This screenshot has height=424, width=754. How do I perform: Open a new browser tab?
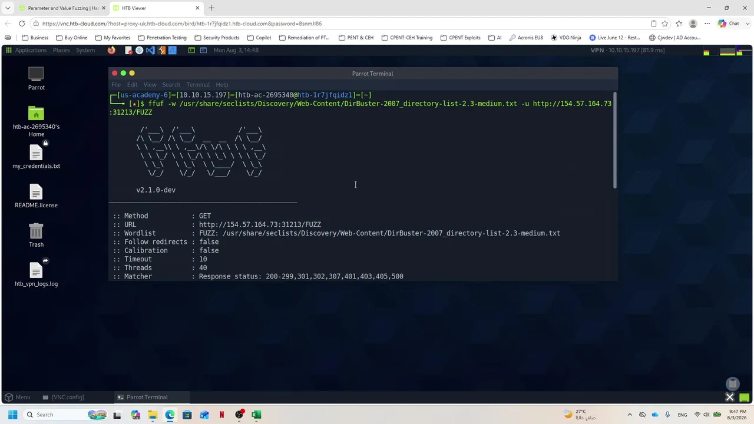[211, 8]
